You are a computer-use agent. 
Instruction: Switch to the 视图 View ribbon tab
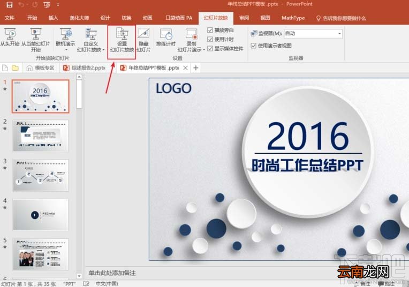coord(265,18)
